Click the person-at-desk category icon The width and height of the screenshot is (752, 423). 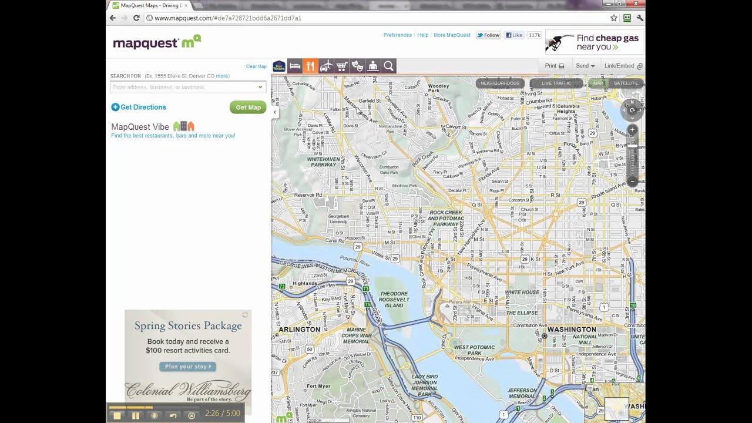372,66
